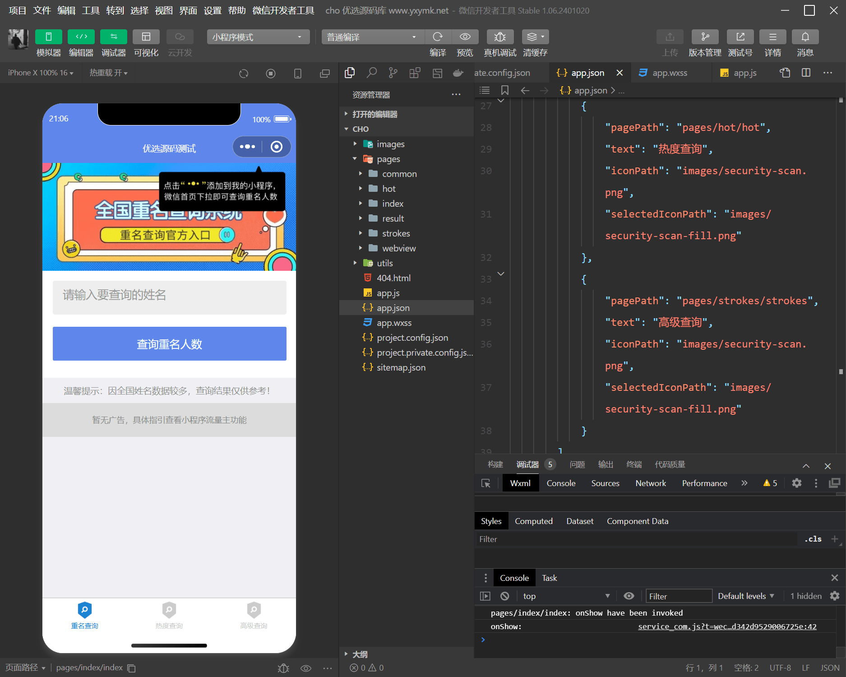Open the service_com.js source link

pyautogui.click(x=727, y=627)
